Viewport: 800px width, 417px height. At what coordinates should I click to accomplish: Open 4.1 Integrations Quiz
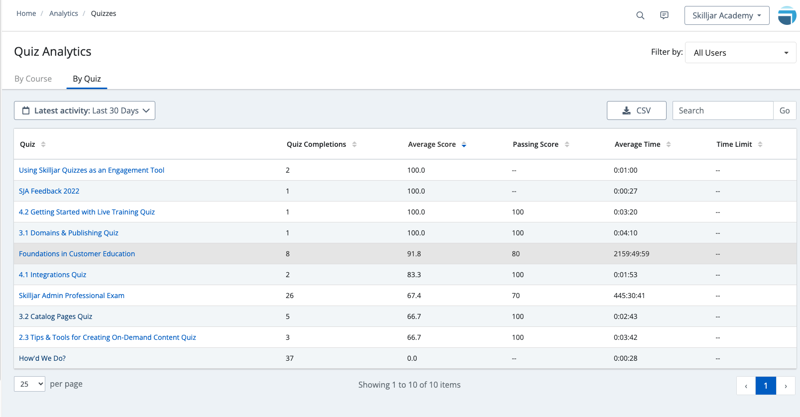pos(52,275)
